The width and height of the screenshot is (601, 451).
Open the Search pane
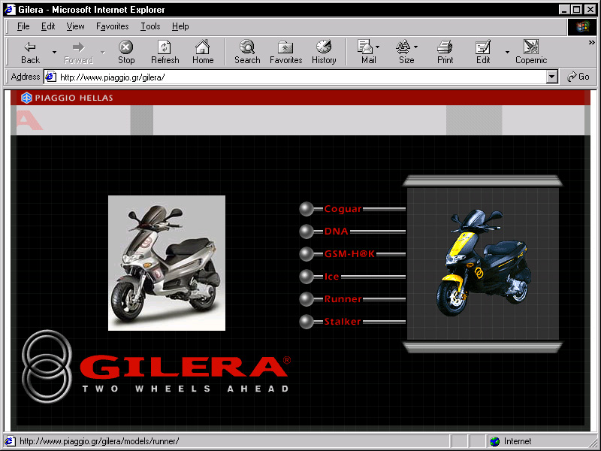247,52
